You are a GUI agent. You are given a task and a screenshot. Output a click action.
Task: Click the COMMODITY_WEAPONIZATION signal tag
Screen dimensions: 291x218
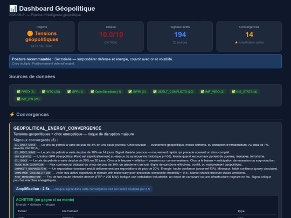(x=30, y=169)
